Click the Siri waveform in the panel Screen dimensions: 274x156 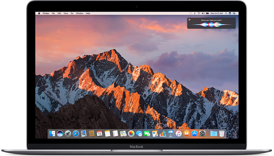211,25
